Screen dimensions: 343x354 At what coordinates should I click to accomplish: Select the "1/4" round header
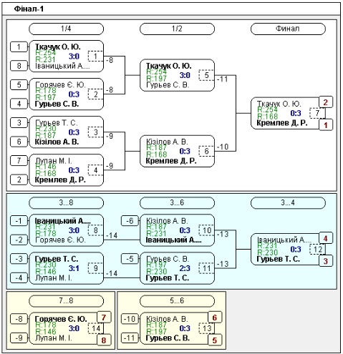pos(66,29)
